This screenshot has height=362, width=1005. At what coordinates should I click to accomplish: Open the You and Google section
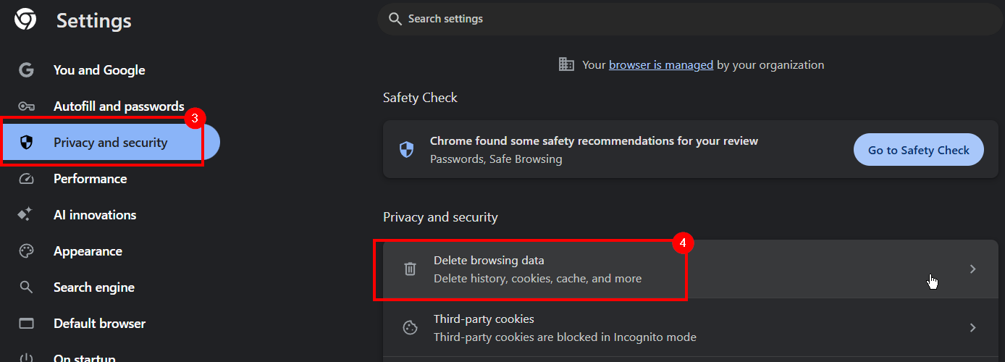99,70
